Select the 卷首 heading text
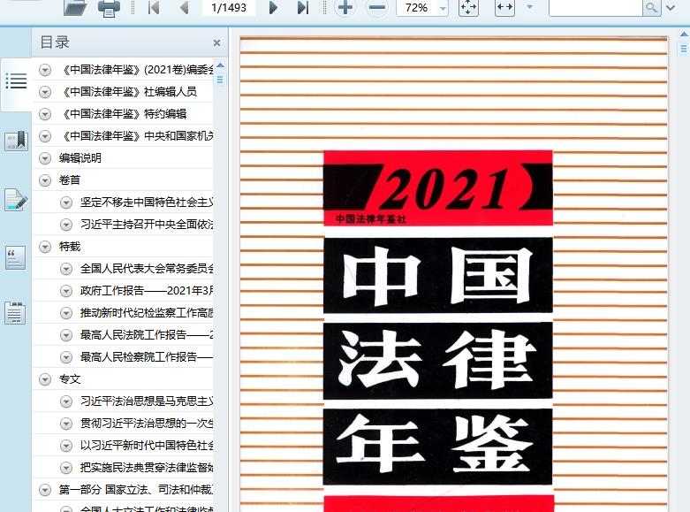The height and width of the screenshot is (512, 690). point(70,180)
